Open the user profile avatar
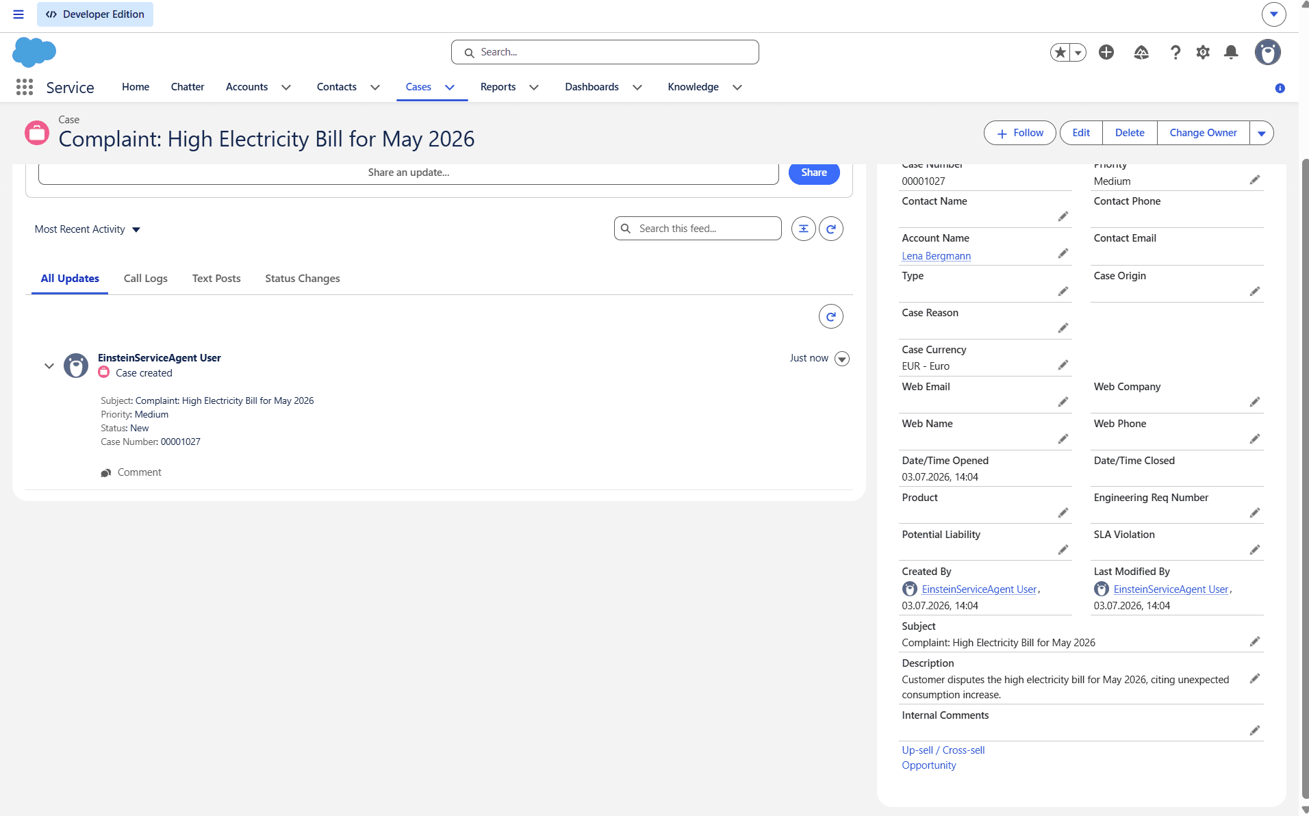This screenshot has height=816, width=1309. click(1267, 52)
